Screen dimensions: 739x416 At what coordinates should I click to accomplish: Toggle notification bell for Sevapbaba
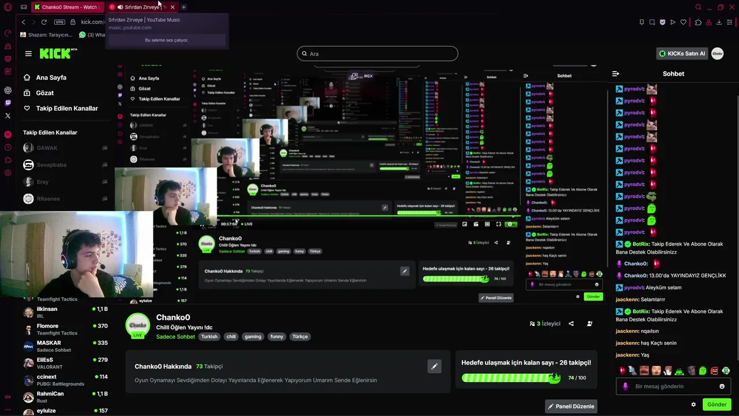point(104,165)
